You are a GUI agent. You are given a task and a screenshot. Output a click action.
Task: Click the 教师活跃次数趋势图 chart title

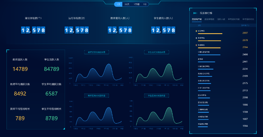tap(96, 52)
